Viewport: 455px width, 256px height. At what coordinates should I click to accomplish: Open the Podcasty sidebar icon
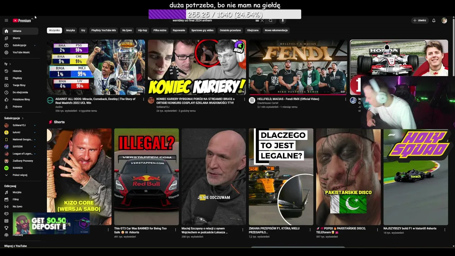coord(6,235)
